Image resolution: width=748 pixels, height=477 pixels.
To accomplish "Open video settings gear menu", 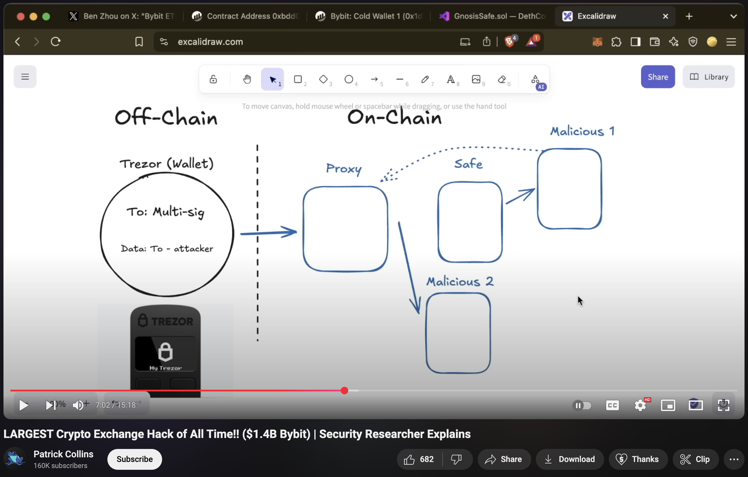I will coord(640,405).
